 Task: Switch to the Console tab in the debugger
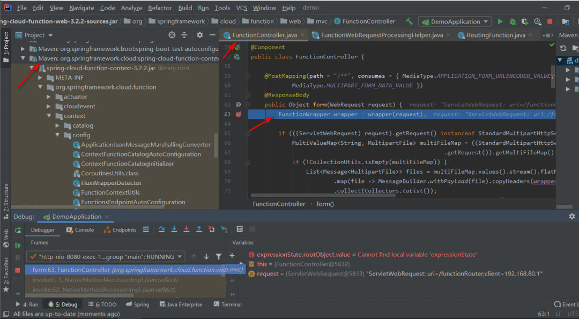coord(80,229)
